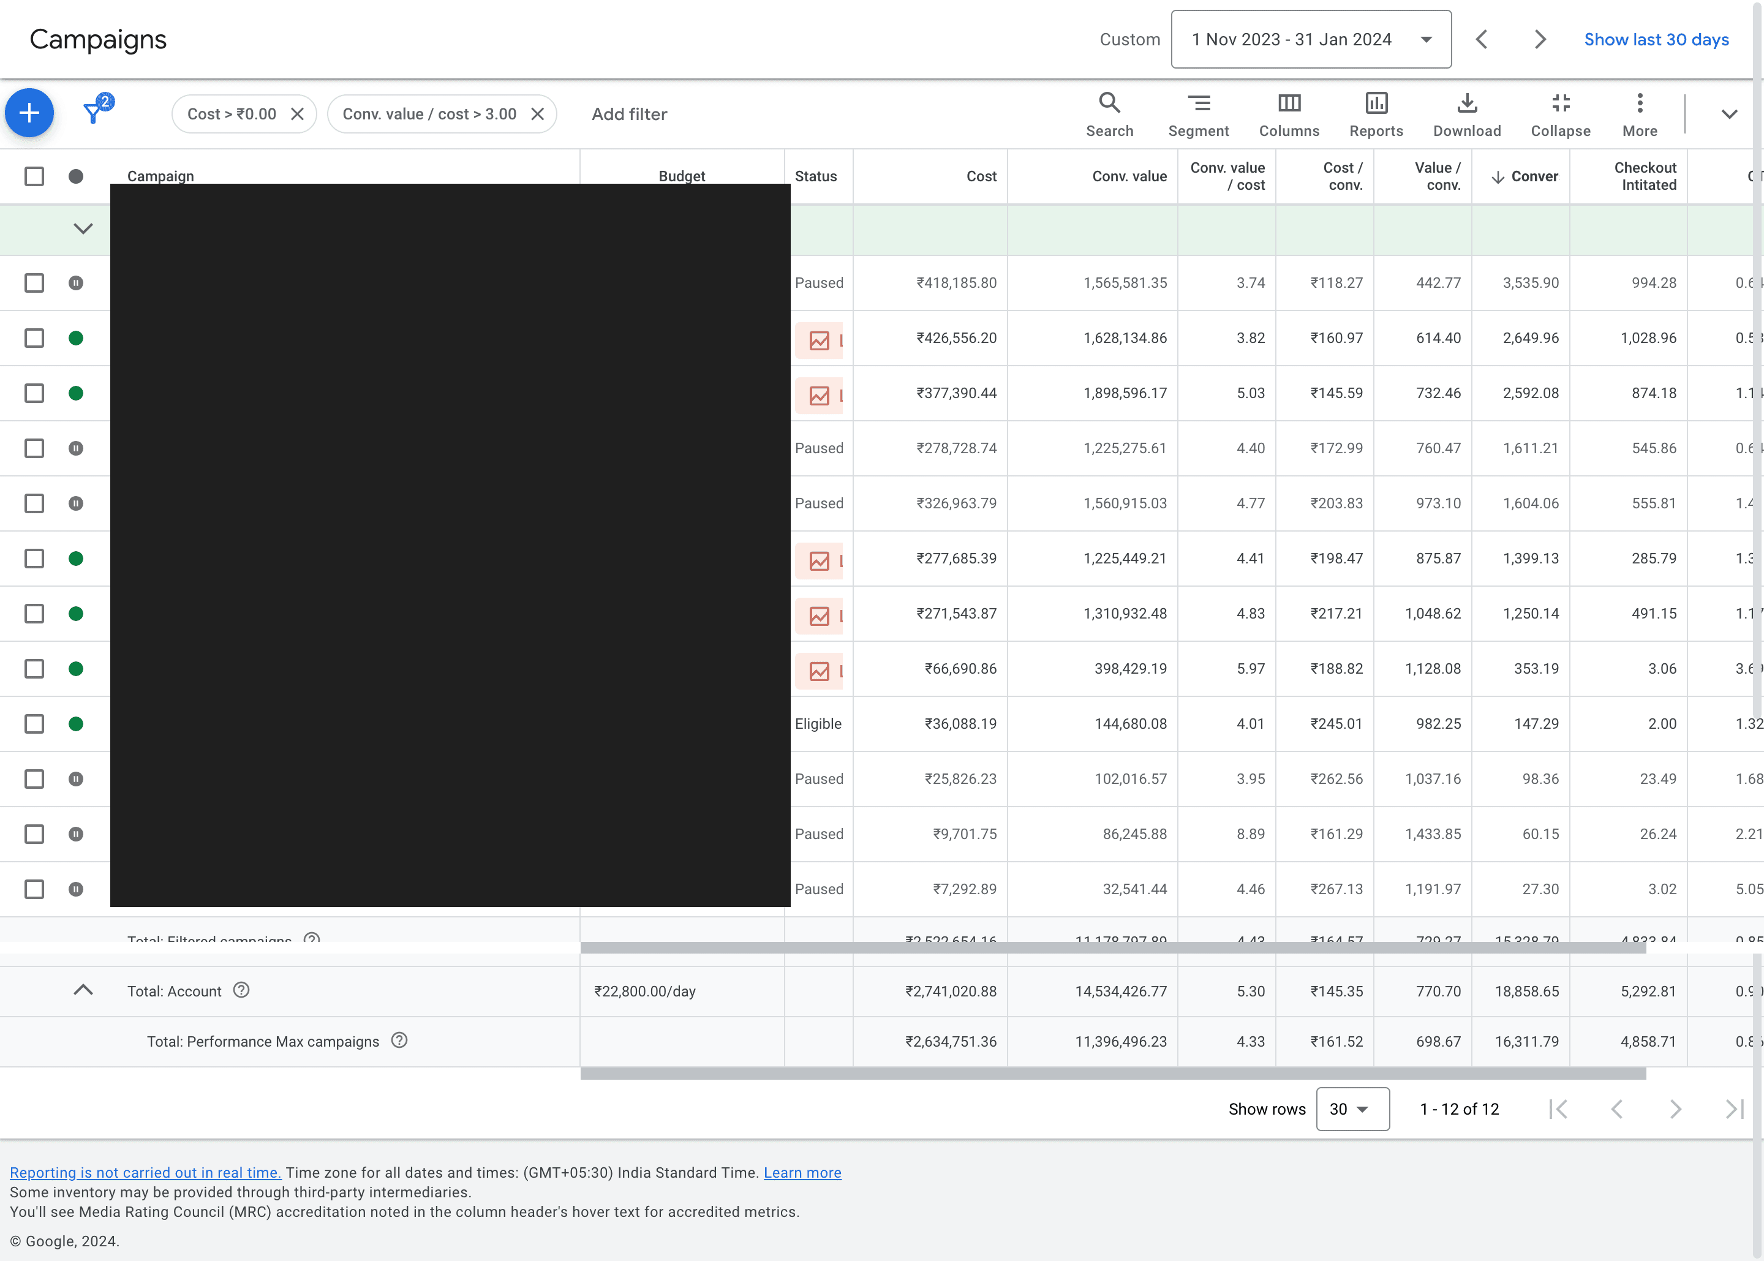This screenshot has width=1764, height=1261.
Task: Select all campaigns header checkbox
Action: point(34,176)
